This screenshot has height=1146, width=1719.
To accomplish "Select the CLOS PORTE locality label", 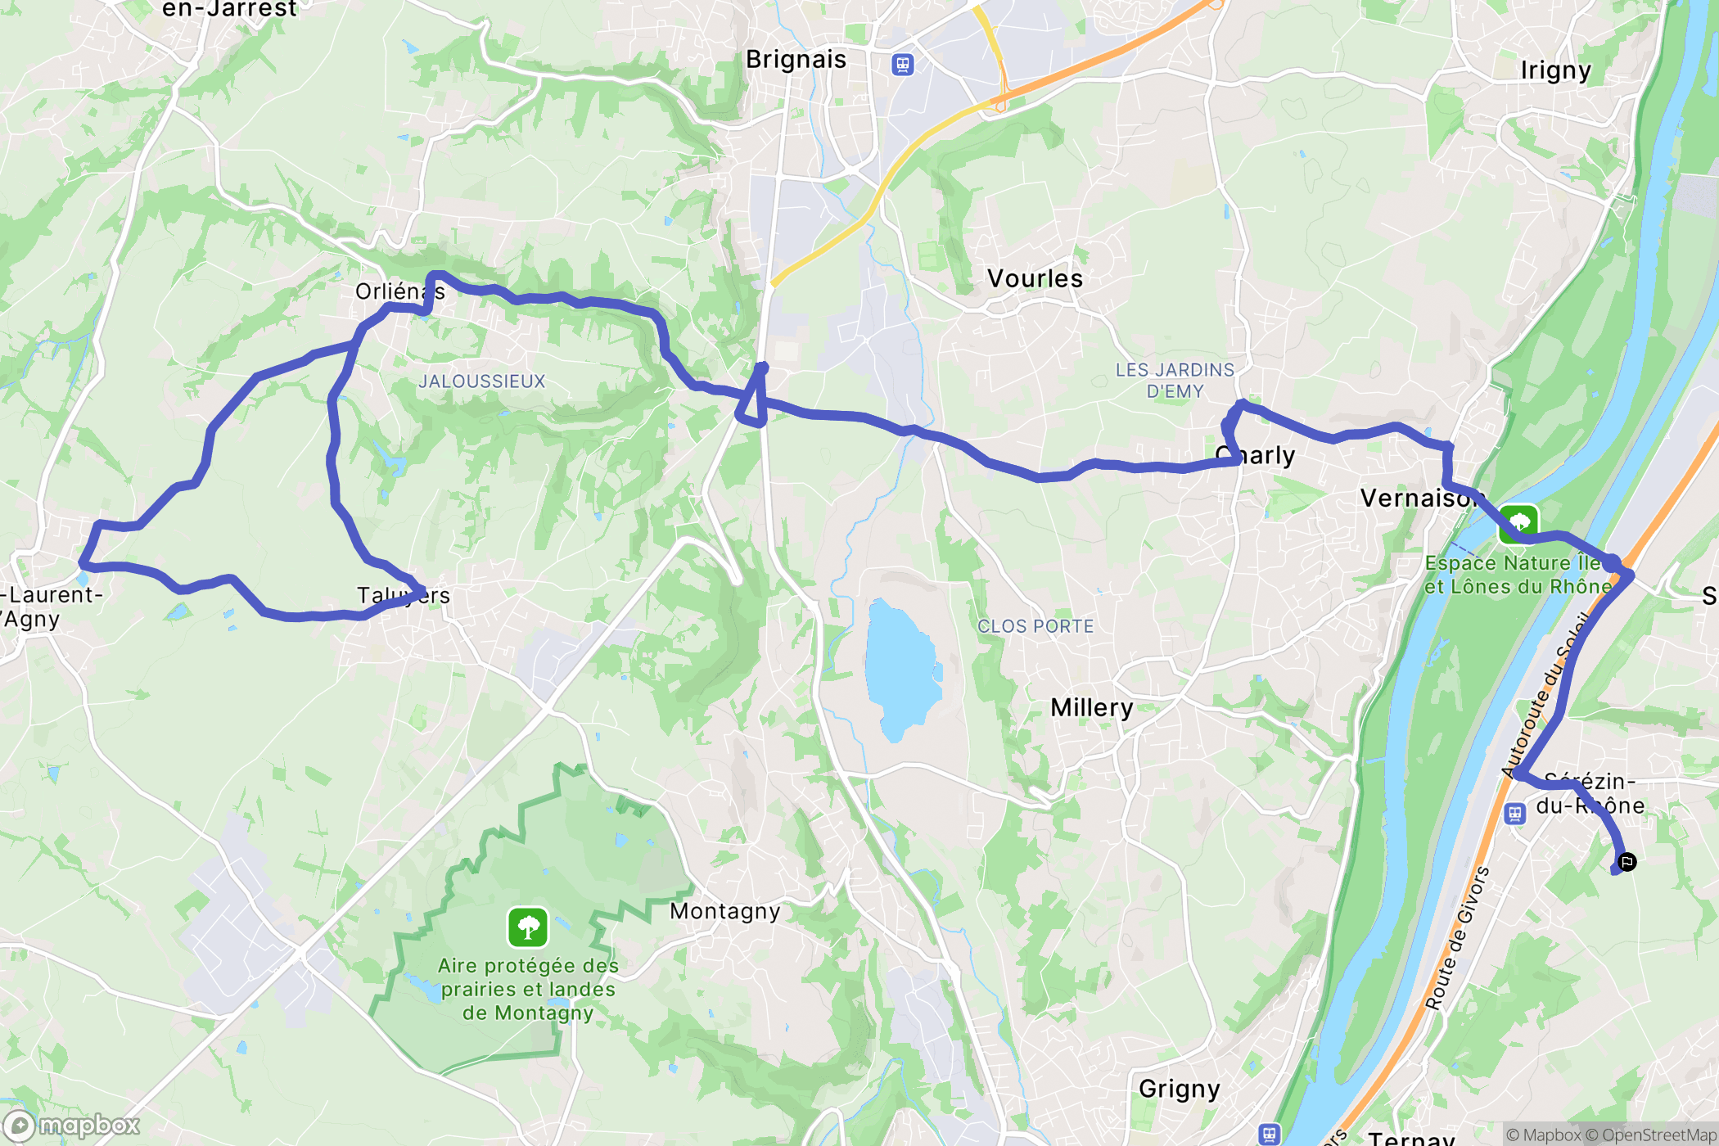I will pos(1035,626).
